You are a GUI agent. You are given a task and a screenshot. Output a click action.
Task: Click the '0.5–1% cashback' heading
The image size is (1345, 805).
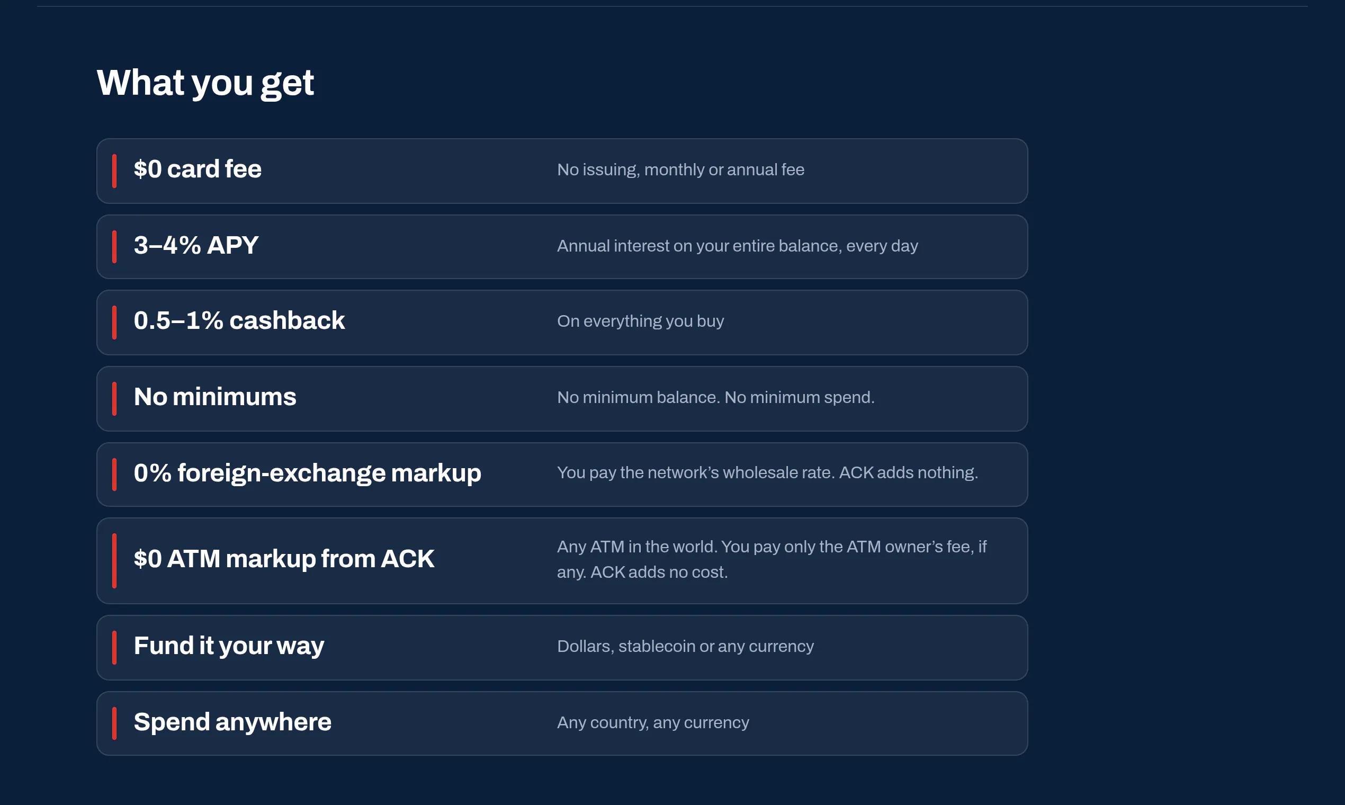[239, 320]
